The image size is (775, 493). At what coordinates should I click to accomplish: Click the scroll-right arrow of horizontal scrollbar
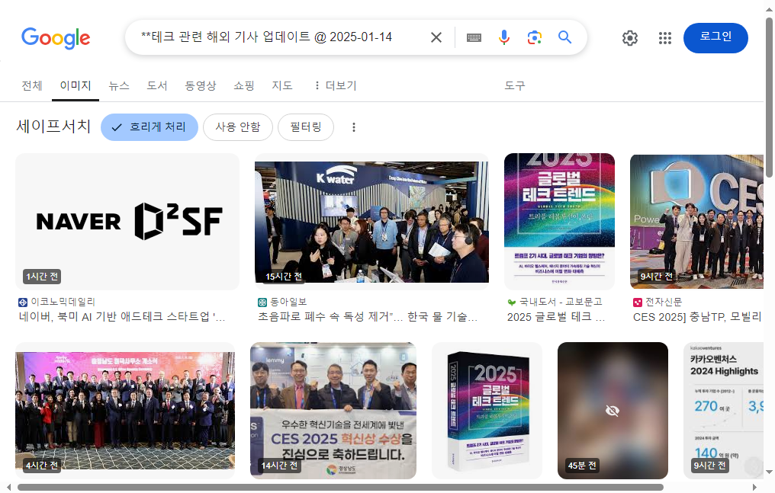click(754, 488)
